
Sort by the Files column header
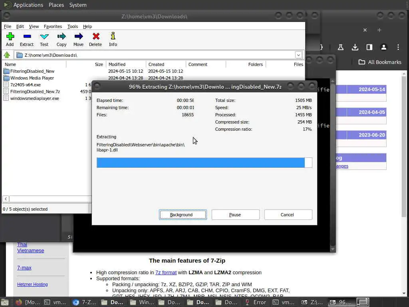click(x=285, y=64)
